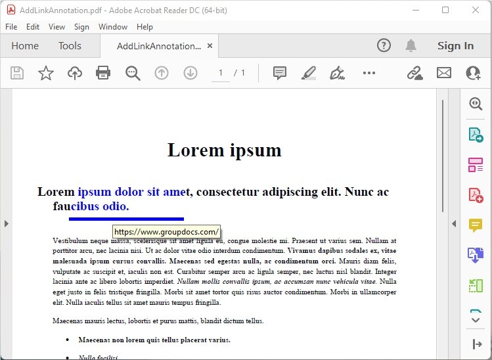Share a link to the file

click(414, 73)
